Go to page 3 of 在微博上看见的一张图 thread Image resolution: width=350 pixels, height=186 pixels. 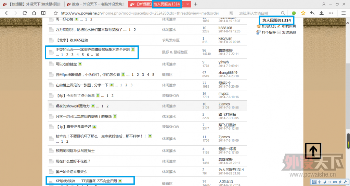click(x=131, y=85)
